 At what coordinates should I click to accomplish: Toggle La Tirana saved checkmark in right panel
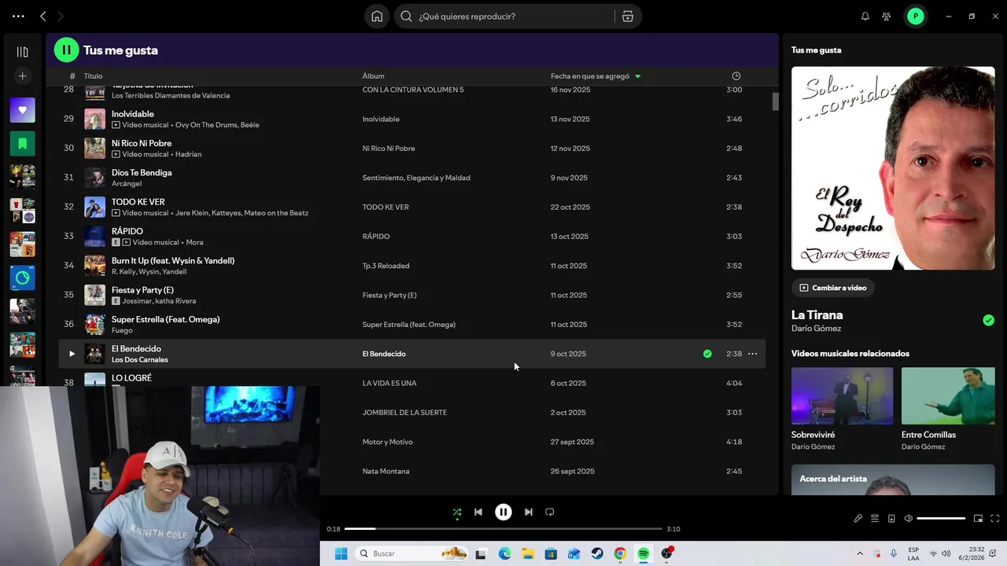point(988,320)
